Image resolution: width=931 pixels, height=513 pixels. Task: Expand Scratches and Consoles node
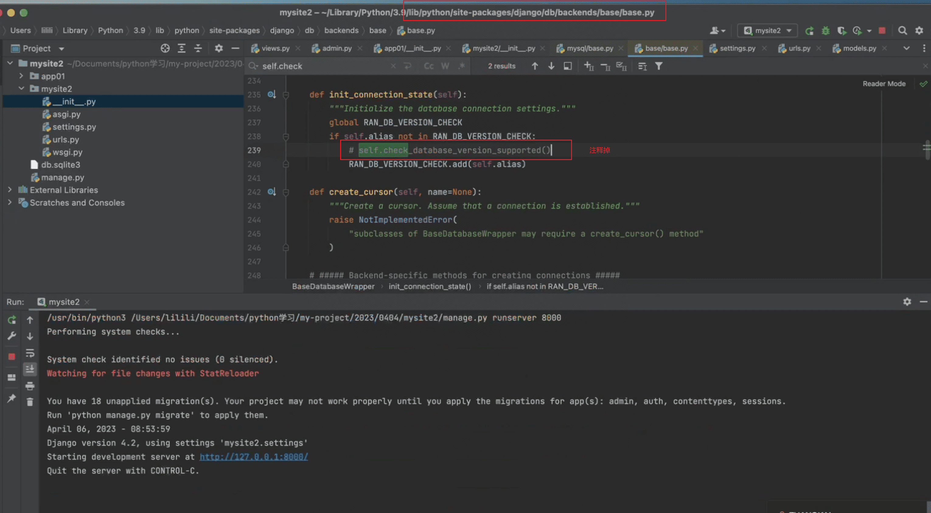pos(10,202)
